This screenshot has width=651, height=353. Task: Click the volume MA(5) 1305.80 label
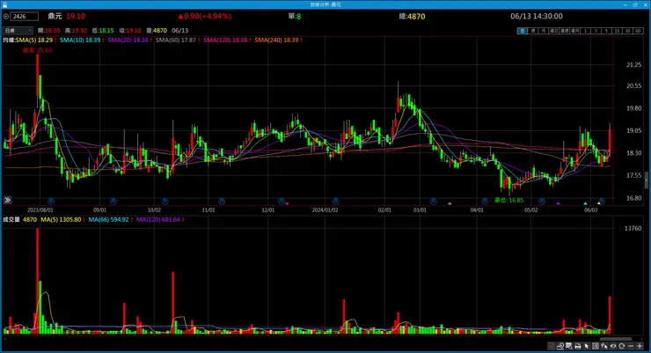tap(62, 219)
